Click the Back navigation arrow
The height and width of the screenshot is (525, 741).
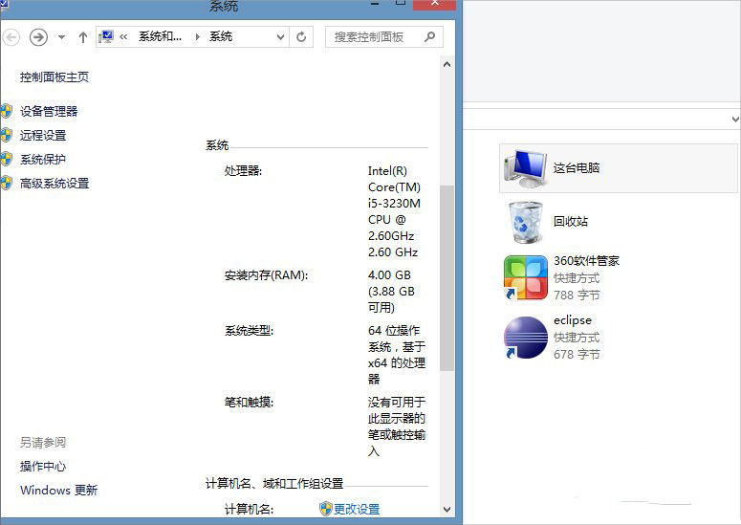tap(11, 37)
